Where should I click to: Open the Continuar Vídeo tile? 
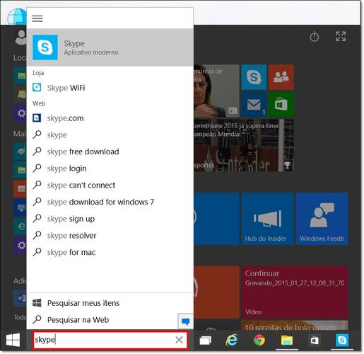click(x=295, y=292)
